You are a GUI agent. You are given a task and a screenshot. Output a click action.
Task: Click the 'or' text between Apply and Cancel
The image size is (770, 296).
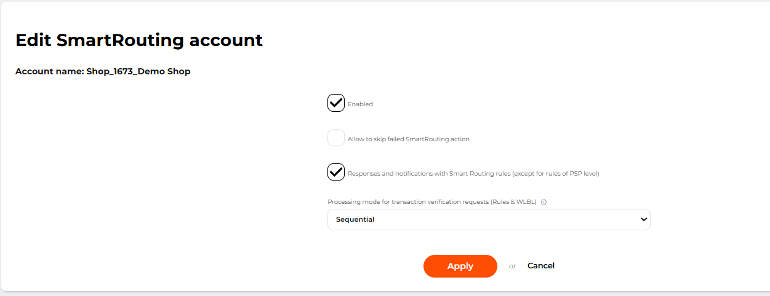click(x=512, y=267)
